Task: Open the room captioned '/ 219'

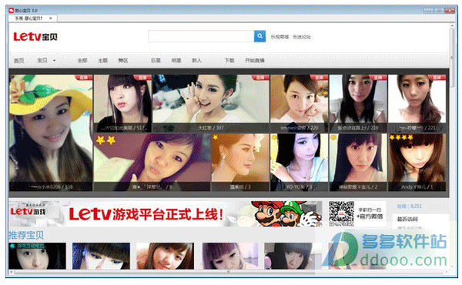Action: coord(358,103)
